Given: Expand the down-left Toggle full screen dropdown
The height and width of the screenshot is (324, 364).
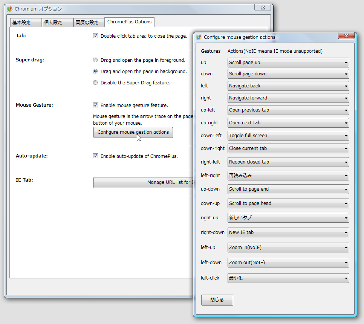Looking at the screenshot, I should click(288, 136).
